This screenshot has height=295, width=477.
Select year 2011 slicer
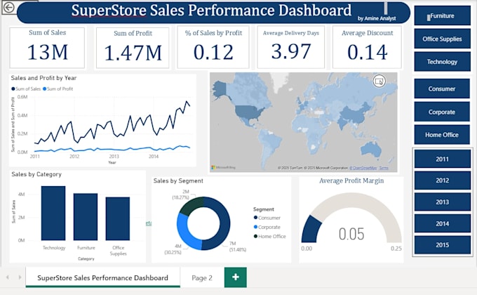click(443, 159)
